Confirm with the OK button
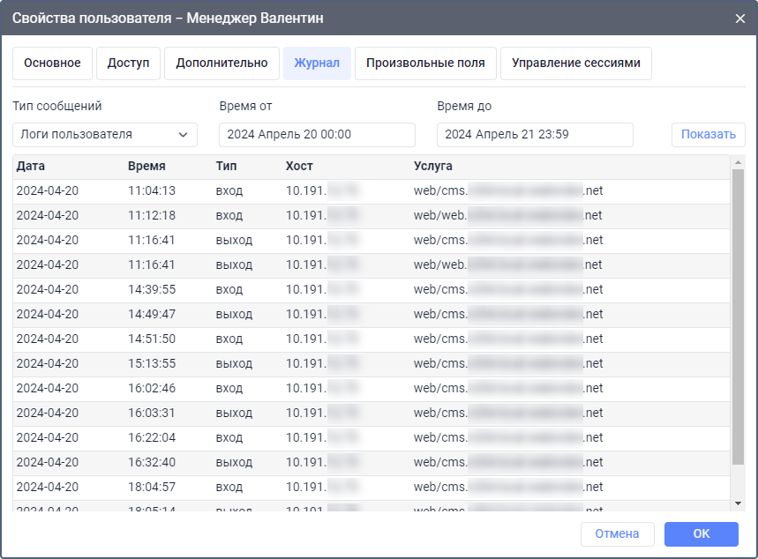This screenshot has width=758, height=559. coord(701,534)
